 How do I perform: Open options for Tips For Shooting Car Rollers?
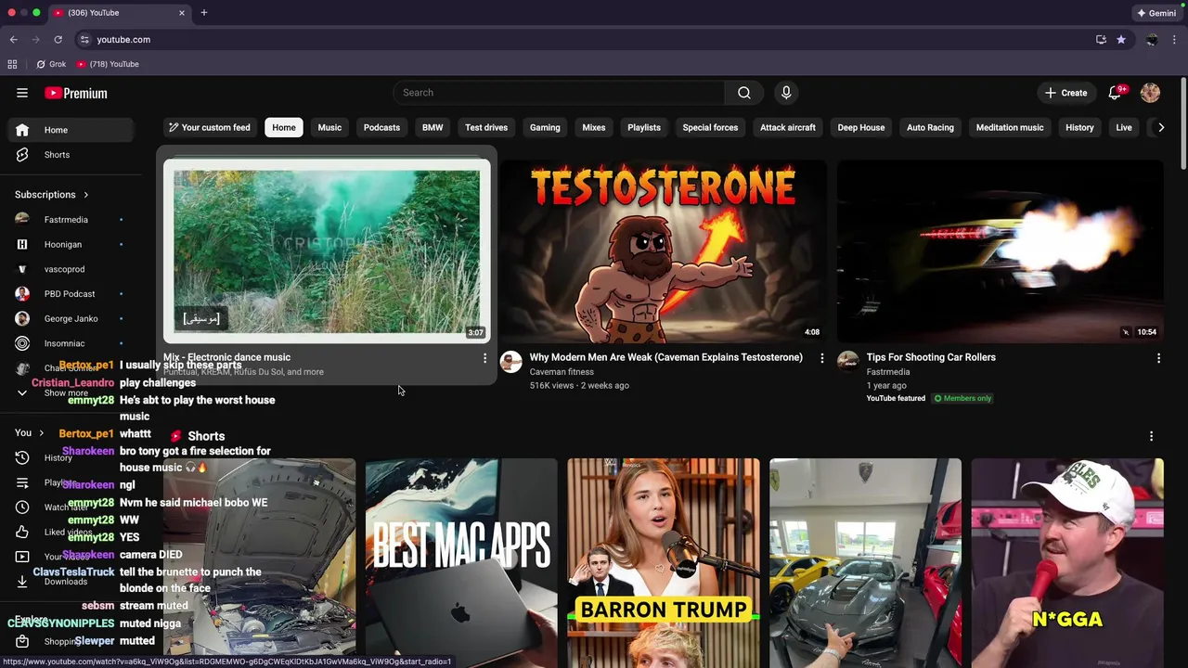pos(1158,357)
